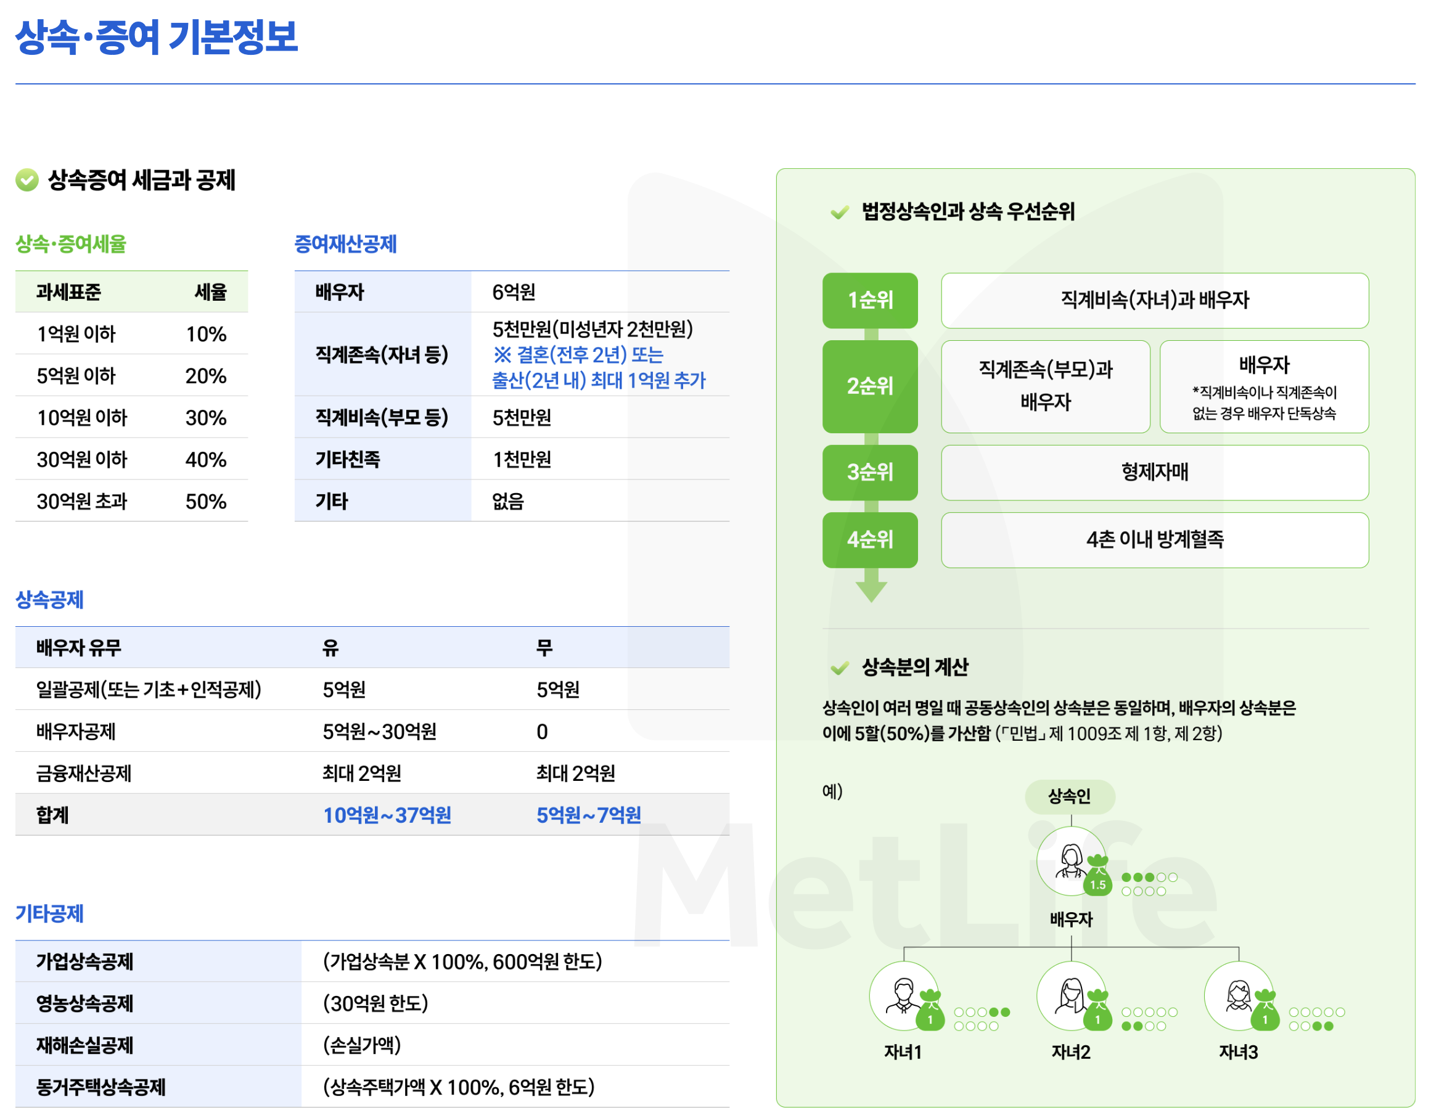Screen dimensions: 1439x1118
Task: Select the 1순위 green badge
Action: click(870, 300)
